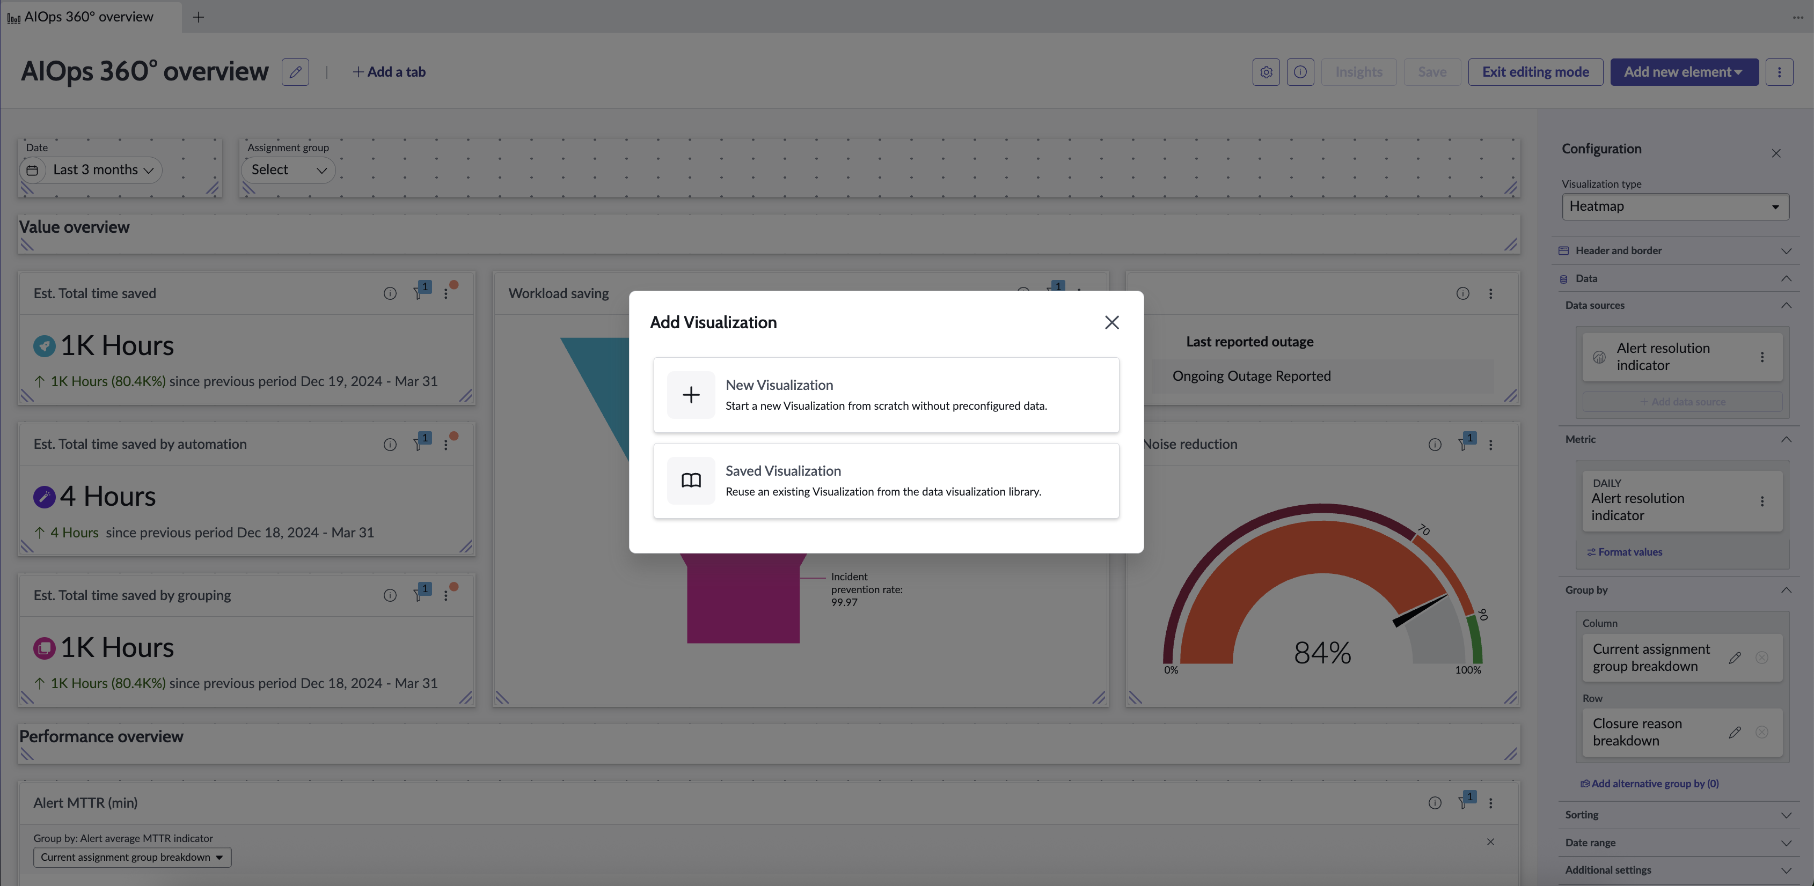This screenshot has height=886, width=1814.
Task: Open the Date Last 3 months dropdown
Action: click(x=91, y=171)
